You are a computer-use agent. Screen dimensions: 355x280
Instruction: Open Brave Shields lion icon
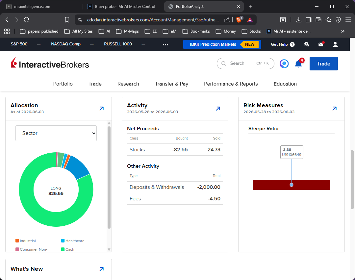click(x=239, y=20)
